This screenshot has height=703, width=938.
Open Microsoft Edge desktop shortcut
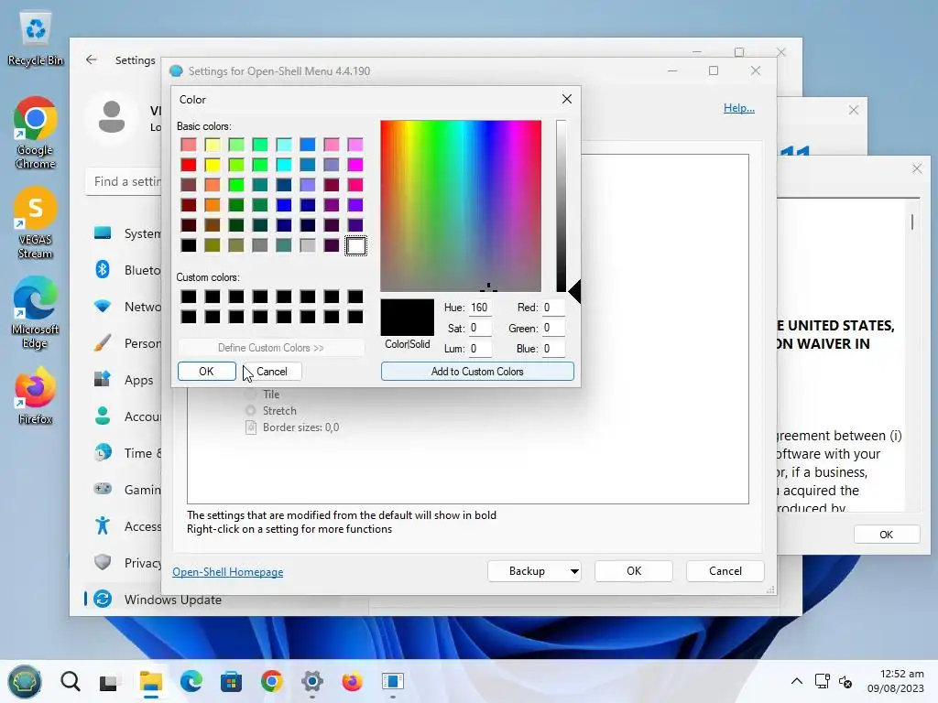click(x=36, y=312)
